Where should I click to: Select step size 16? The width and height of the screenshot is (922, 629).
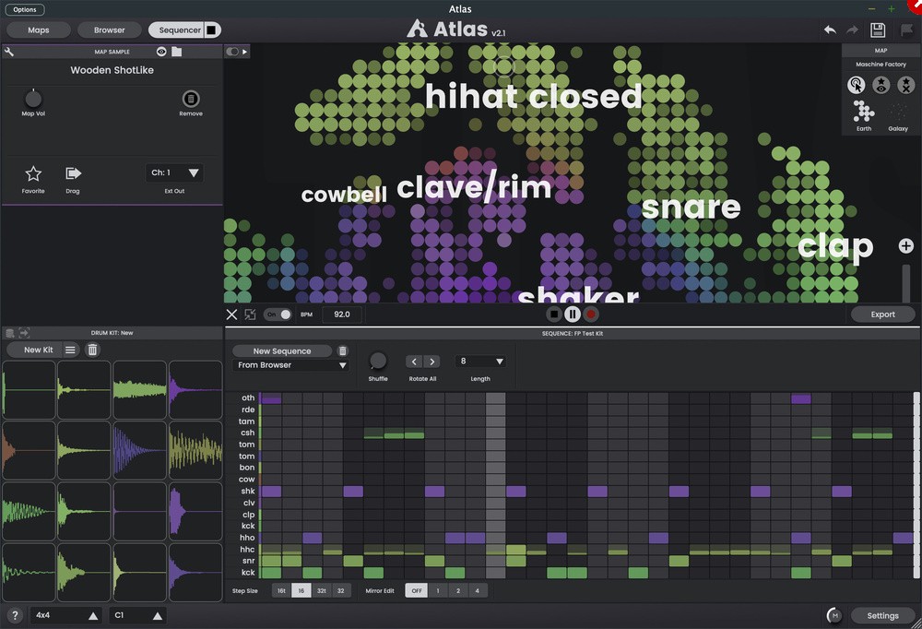301,591
